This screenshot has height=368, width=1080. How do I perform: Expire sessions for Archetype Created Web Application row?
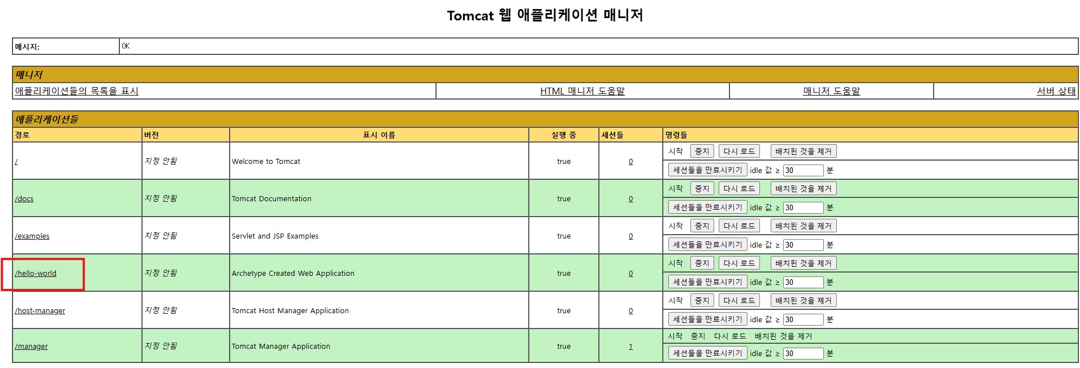tap(707, 282)
